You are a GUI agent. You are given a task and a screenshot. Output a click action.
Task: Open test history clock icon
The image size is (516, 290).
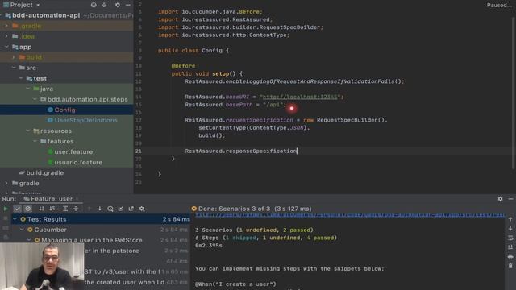[x=110, y=209]
